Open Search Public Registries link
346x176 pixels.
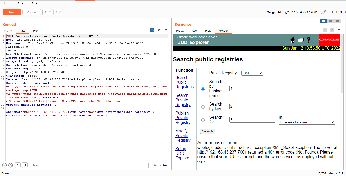(184, 82)
